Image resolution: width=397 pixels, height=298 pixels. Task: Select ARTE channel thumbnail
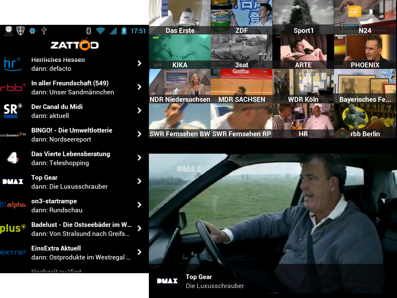(303, 52)
